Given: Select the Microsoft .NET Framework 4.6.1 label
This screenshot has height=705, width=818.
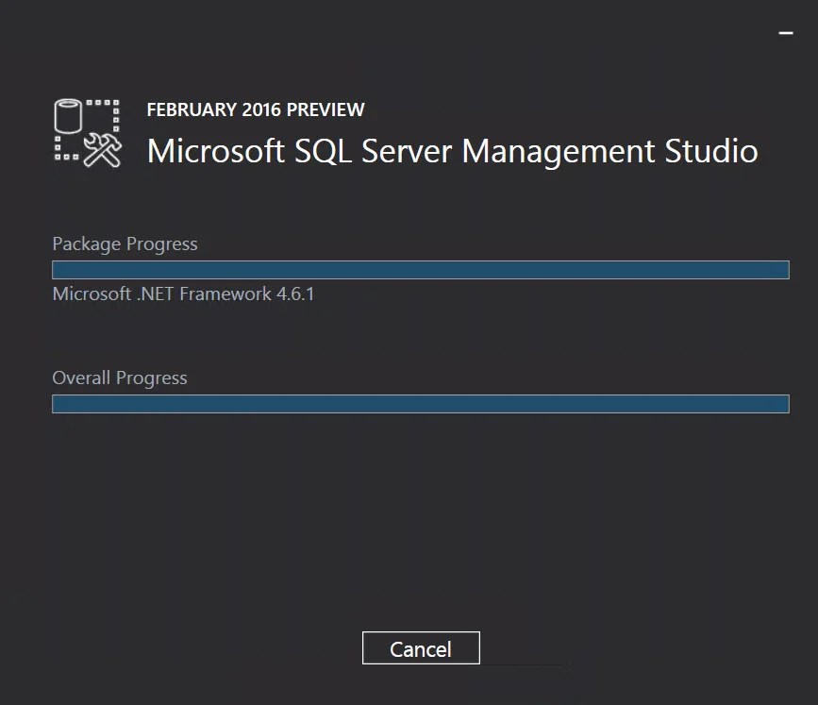Looking at the screenshot, I should pyautogui.click(x=183, y=294).
